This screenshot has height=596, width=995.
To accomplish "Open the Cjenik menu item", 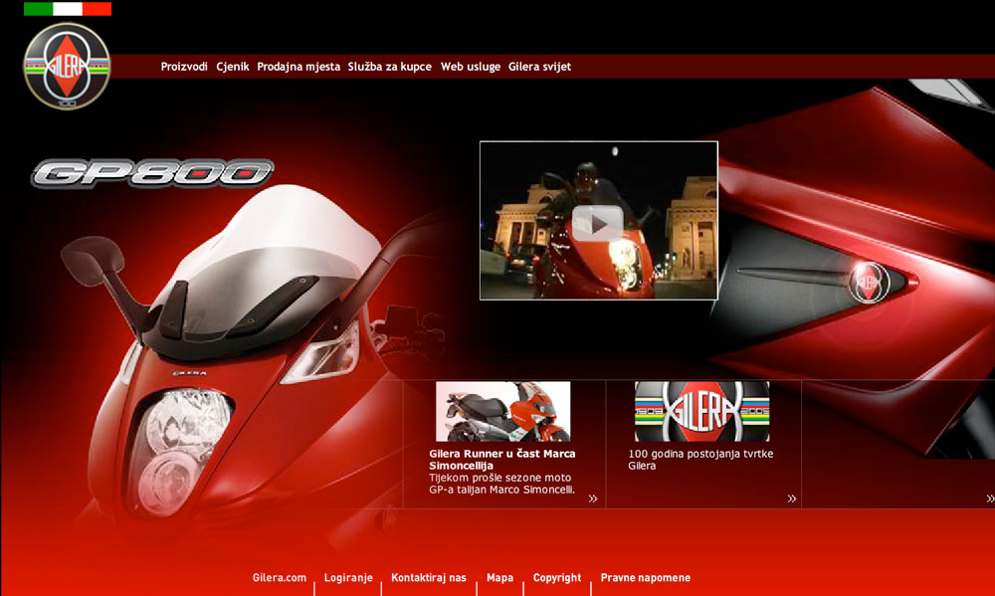I will click(x=233, y=67).
